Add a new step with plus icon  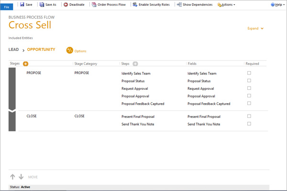[x=135, y=64]
